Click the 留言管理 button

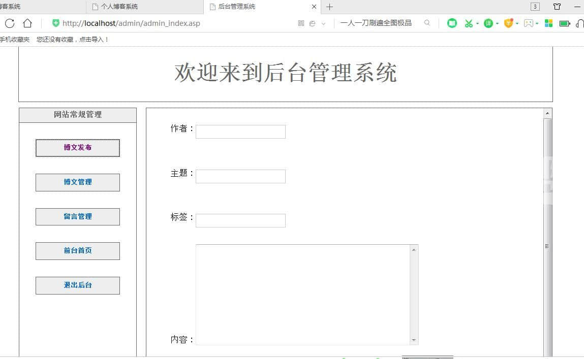point(78,217)
